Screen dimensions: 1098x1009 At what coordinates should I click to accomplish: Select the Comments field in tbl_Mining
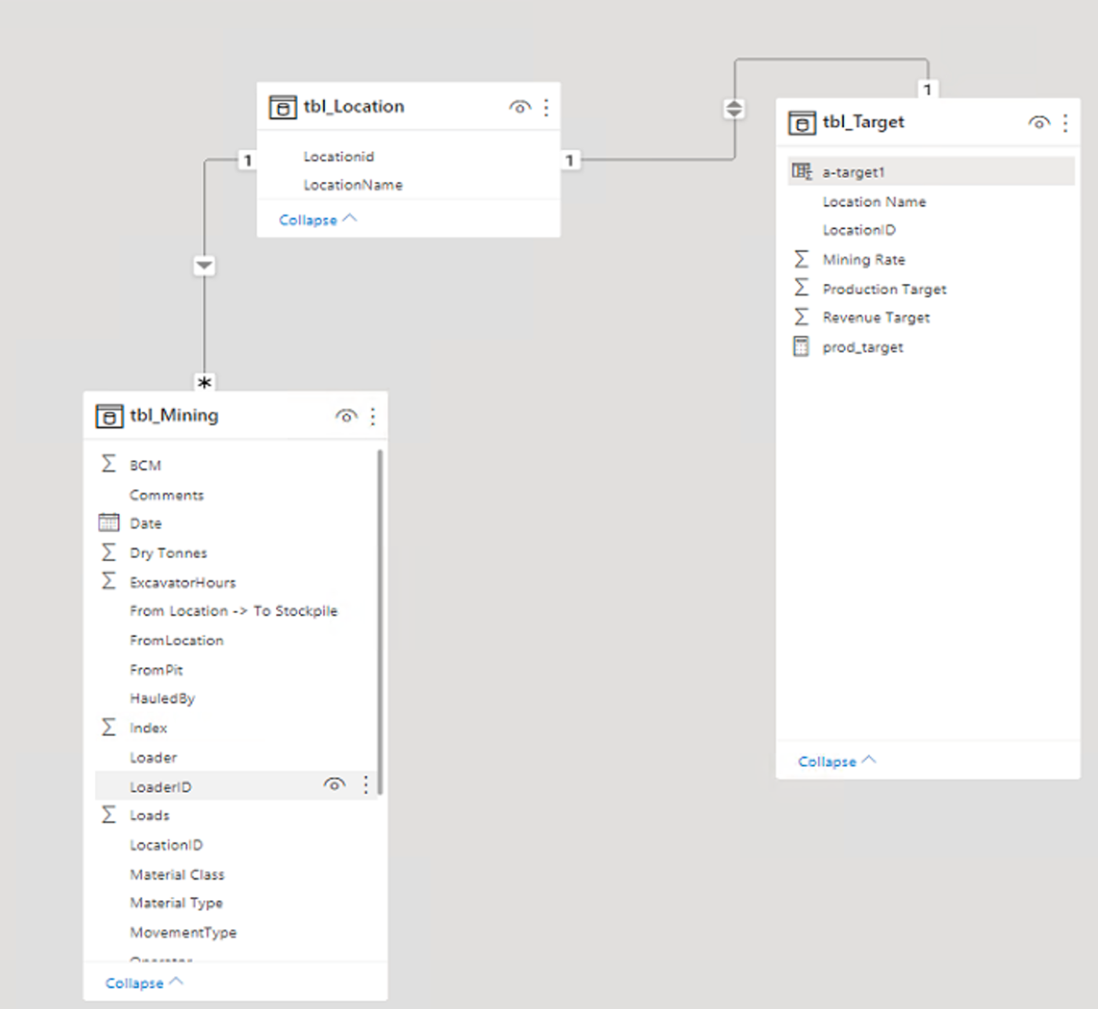[167, 495]
